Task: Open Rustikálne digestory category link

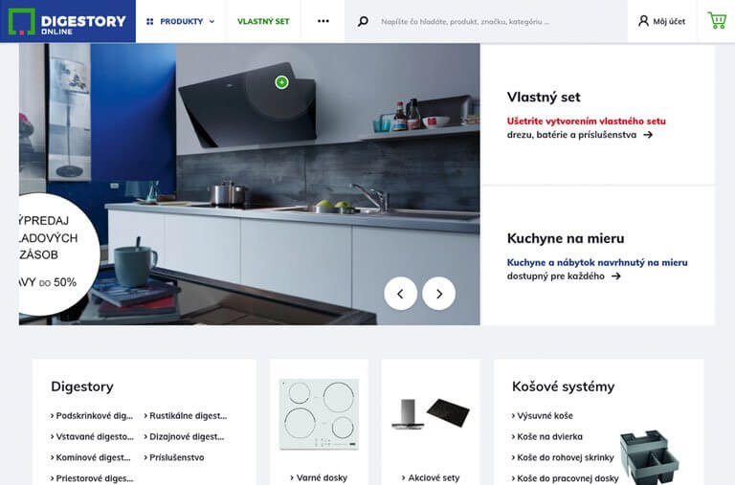Action: 186,416
